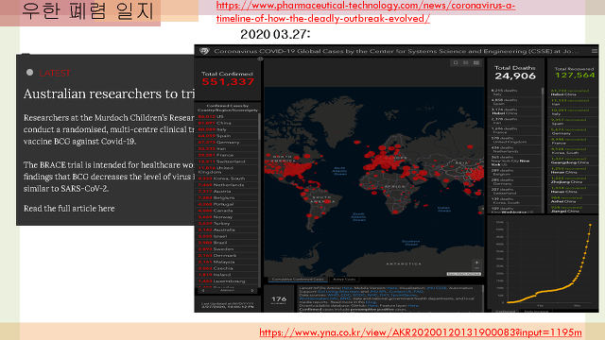
Task: Select Turkey row in confirmed list
Action: (x=227, y=224)
